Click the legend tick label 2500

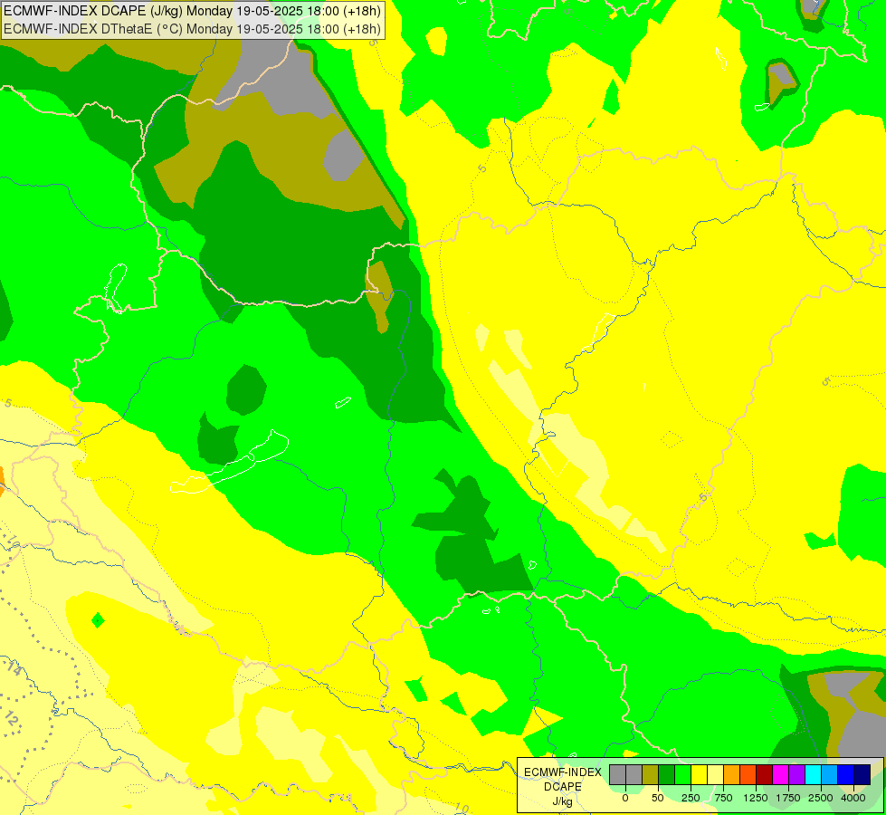point(821,798)
